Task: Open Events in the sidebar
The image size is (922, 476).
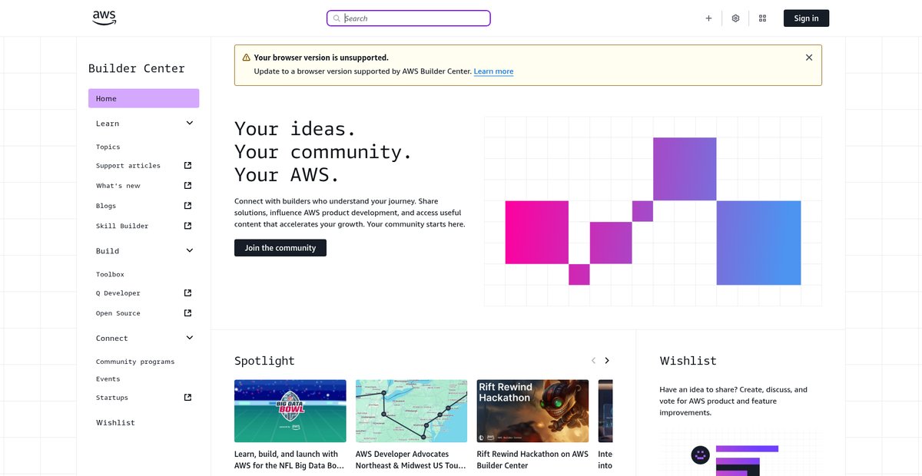Action: (x=108, y=378)
